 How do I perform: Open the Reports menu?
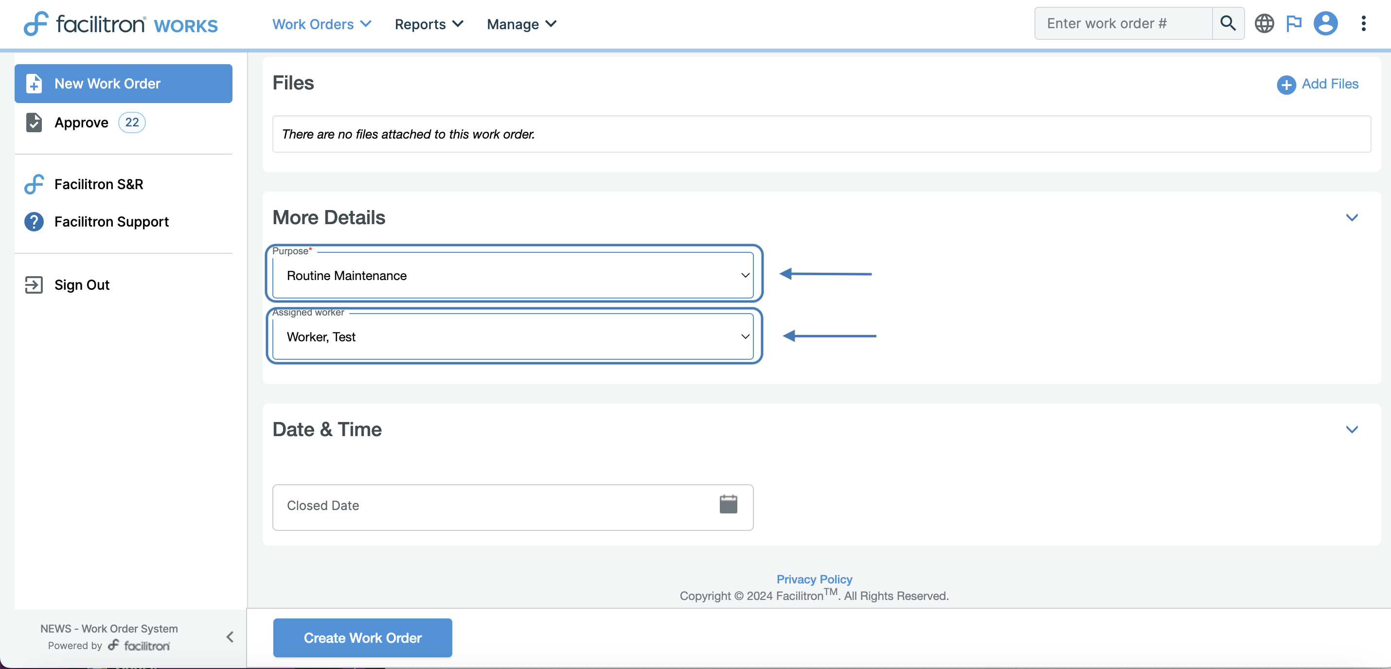(x=429, y=24)
